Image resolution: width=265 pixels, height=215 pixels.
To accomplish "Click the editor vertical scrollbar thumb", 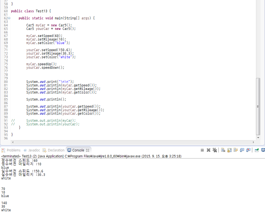I will click(258, 106).
